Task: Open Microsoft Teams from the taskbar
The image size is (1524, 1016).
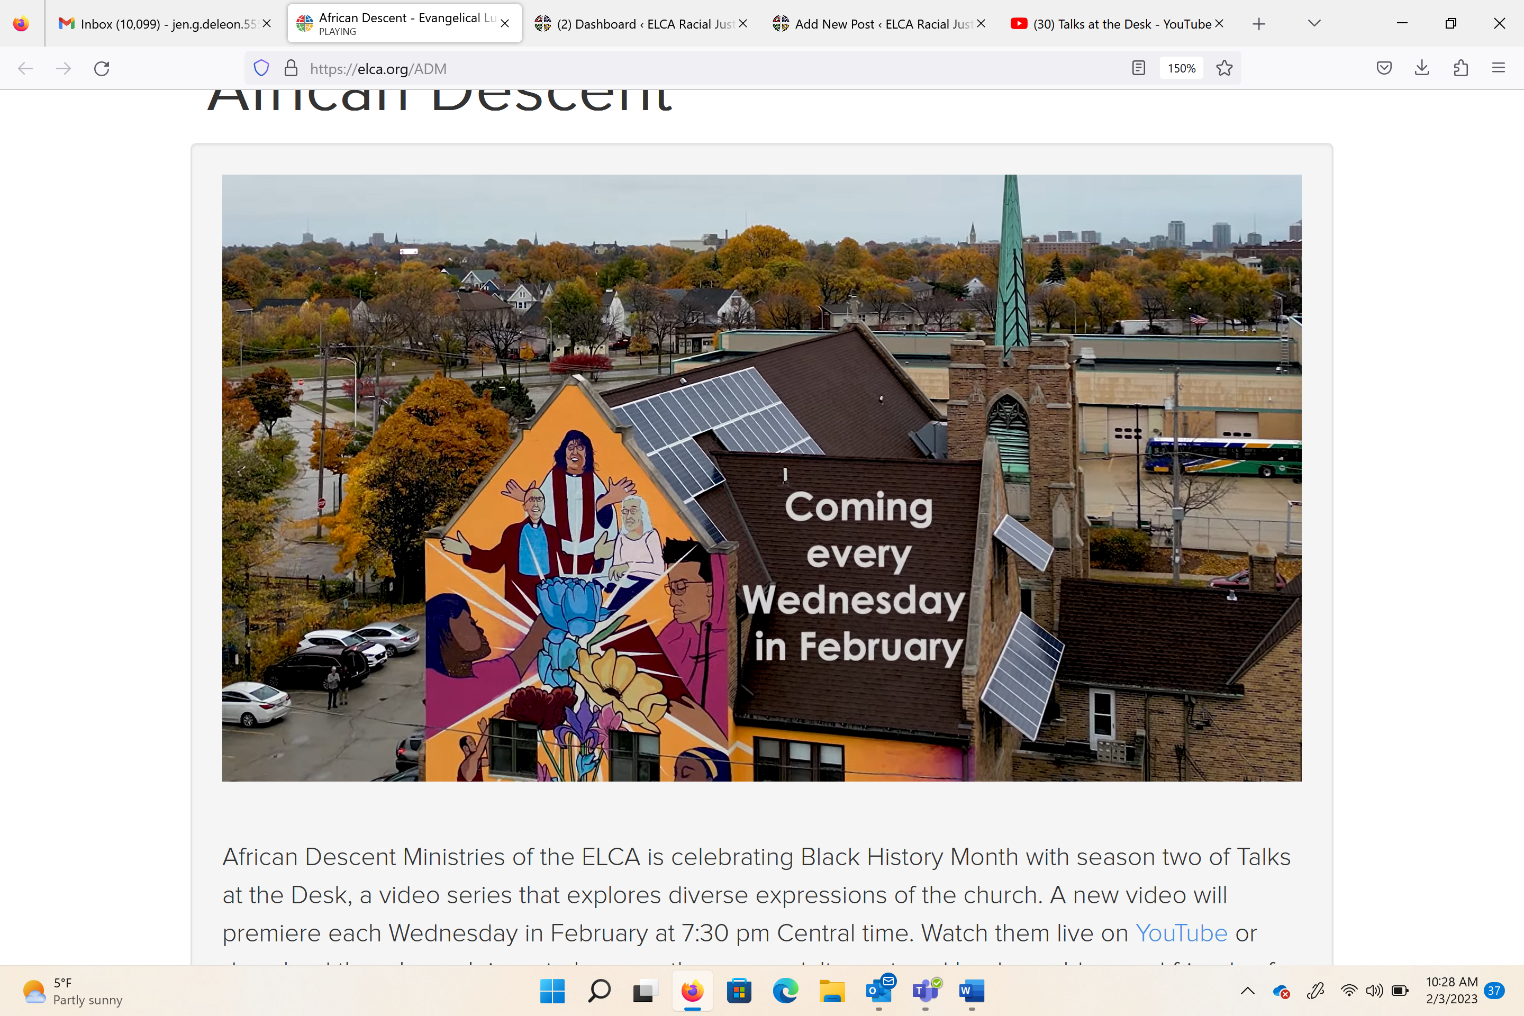Action: click(926, 991)
